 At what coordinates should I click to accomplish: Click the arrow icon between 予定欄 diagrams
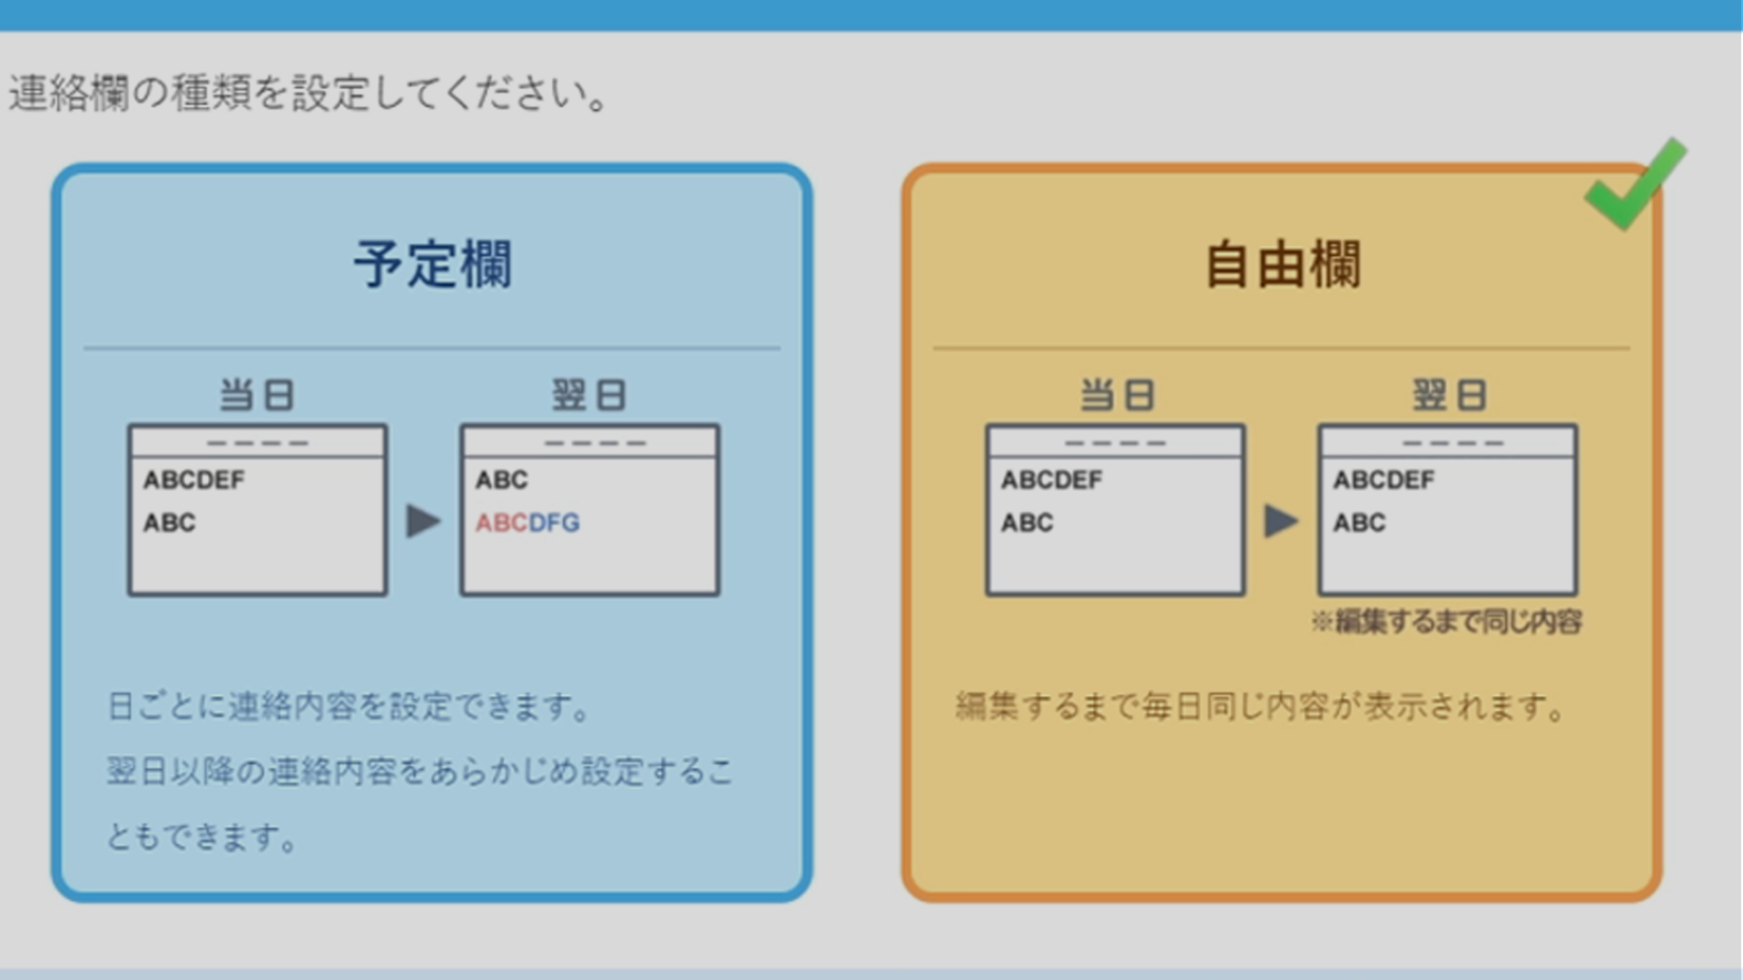[x=423, y=521]
